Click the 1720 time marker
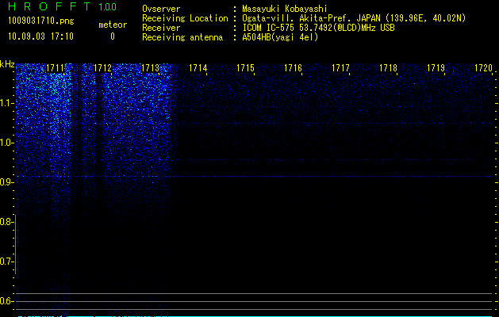The width and height of the screenshot is (499, 317). 483,68
